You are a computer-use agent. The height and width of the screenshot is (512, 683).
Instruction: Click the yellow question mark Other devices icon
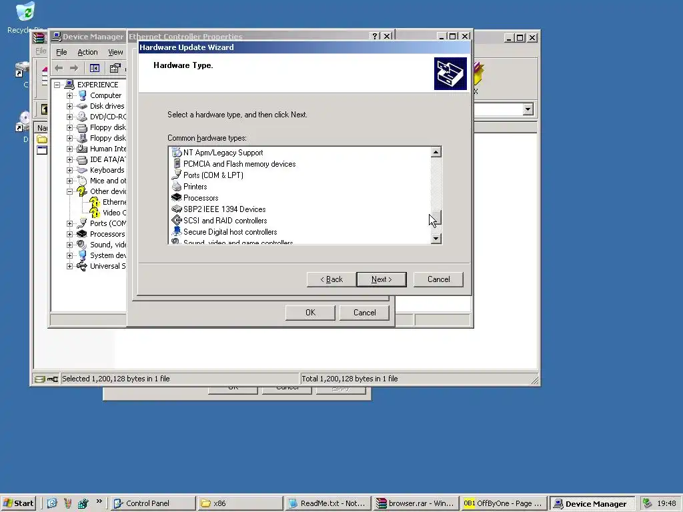82,191
